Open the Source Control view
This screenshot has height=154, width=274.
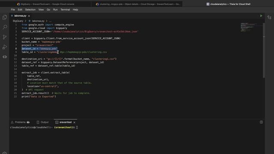5,37
